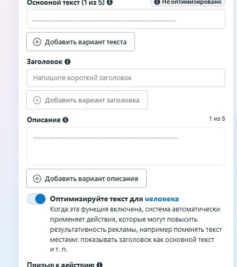Click the Не оптимизировано status text
The image size is (237, 267).
(192, 2)
